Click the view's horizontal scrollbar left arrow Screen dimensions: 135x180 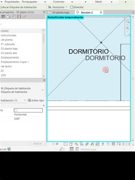(x=123, y=144)
